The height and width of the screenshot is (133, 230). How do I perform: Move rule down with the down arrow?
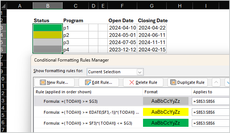(x=228, y=82)
